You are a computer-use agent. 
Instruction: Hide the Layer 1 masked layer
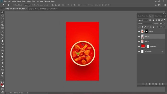point(139,31)
